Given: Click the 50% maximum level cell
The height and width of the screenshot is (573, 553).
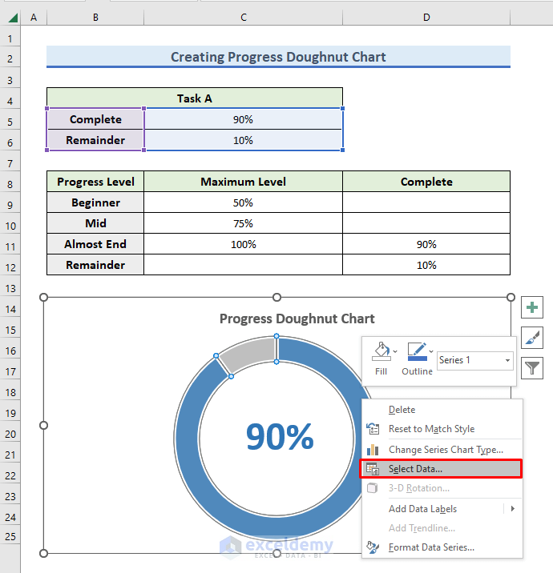Looking at the screenshot, I should 244,202.
